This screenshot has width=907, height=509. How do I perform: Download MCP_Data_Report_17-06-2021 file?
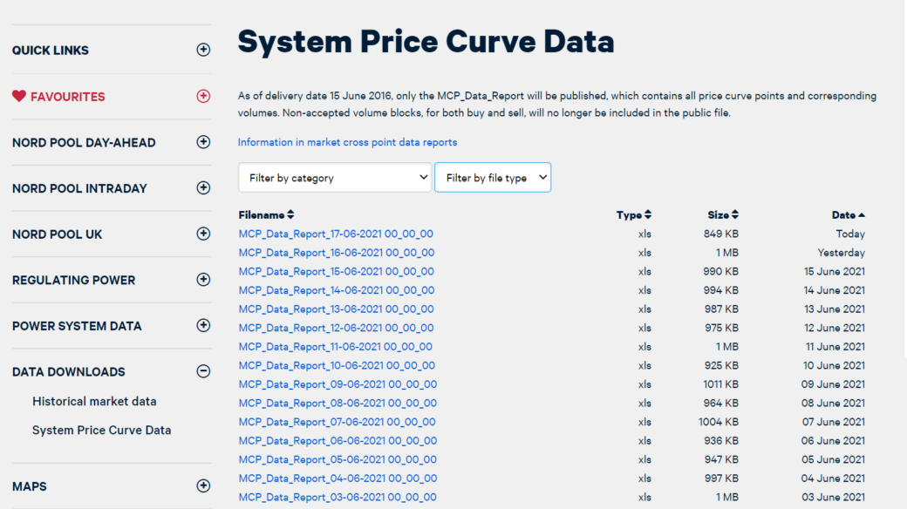click(x=337, y=234)
